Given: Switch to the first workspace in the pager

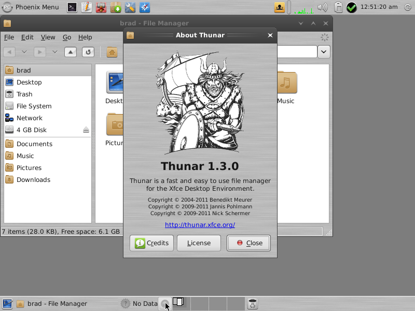Looking at the screenshot, I should pyautogui.click(x=181, y=304).
